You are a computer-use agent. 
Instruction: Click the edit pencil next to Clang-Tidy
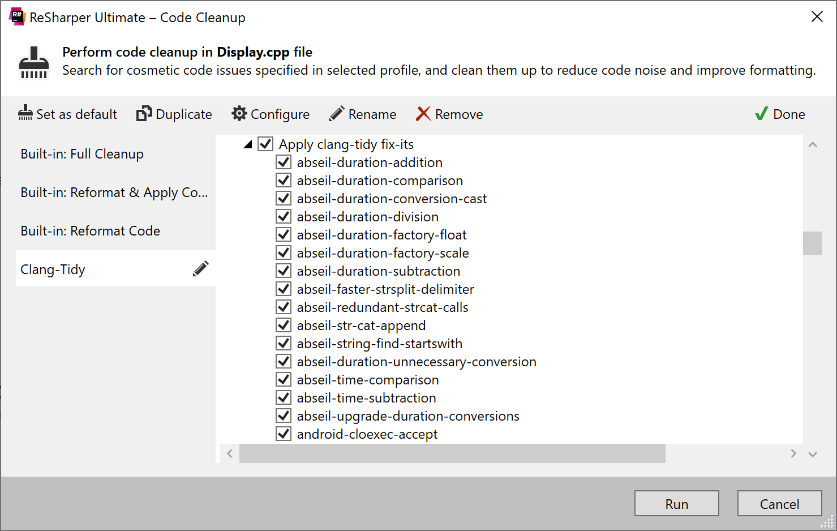(x=201, y=268)
